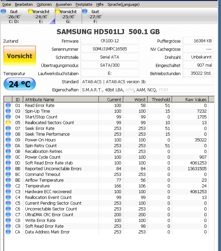Viewport: 221px width, 251px height.
Task: Click the status icon for UltraDMA CRC Error Count
Action: [8, 215]
